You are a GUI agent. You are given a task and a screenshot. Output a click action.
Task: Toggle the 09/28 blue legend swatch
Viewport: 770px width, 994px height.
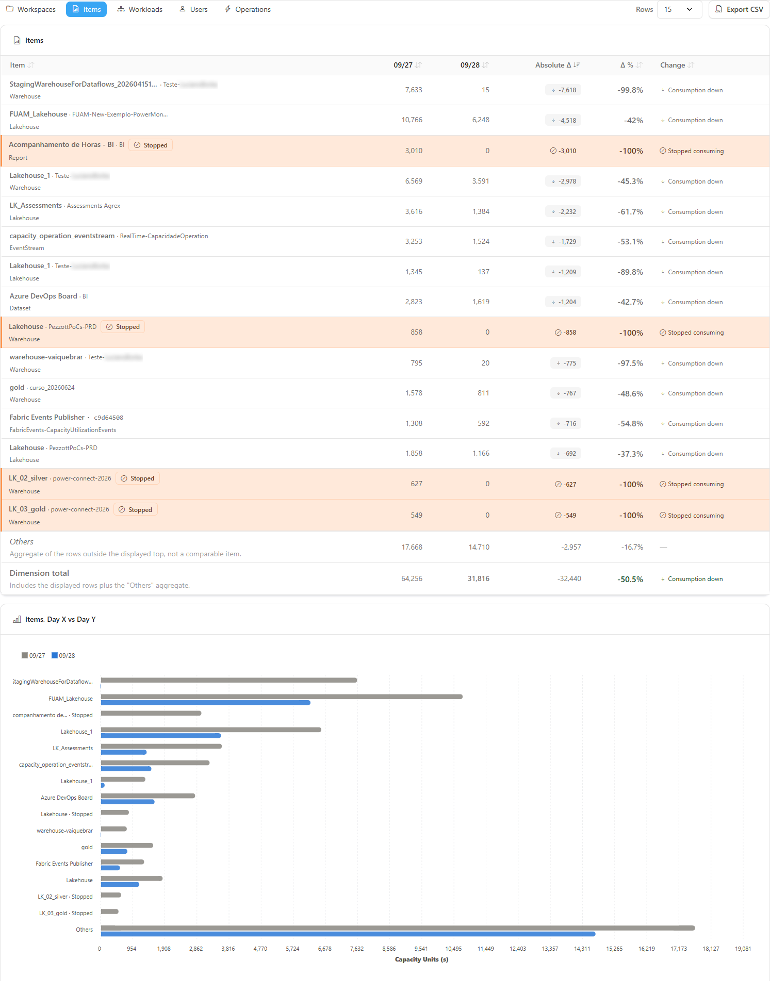coord(55,655)
